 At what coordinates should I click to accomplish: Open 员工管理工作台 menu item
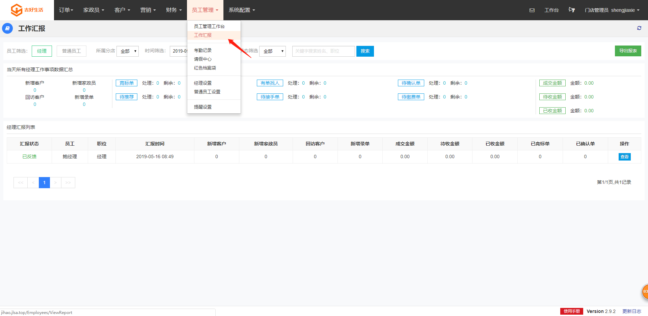coord(214,26)
